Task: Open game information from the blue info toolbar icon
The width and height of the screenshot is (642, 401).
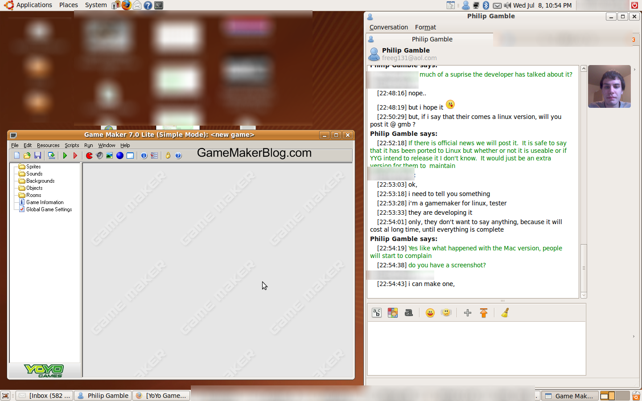Action: (x=144, y=155)
